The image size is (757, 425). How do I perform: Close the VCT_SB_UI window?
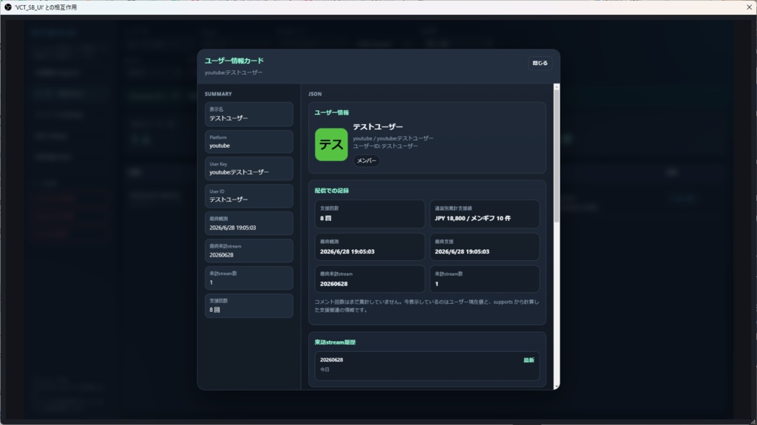coord(749,7)
